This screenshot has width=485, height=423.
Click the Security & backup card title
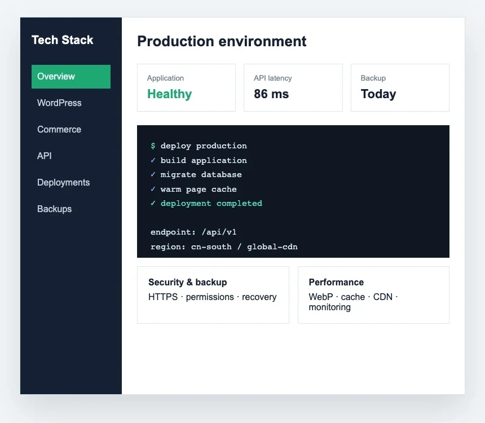(187, 282)
